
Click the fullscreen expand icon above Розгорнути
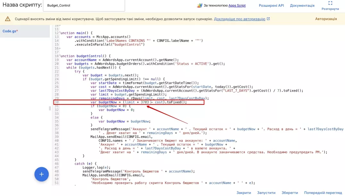330,3
